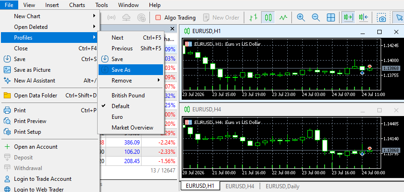Open the Help menu
The image size is (404, 192).
pos(155,5)
